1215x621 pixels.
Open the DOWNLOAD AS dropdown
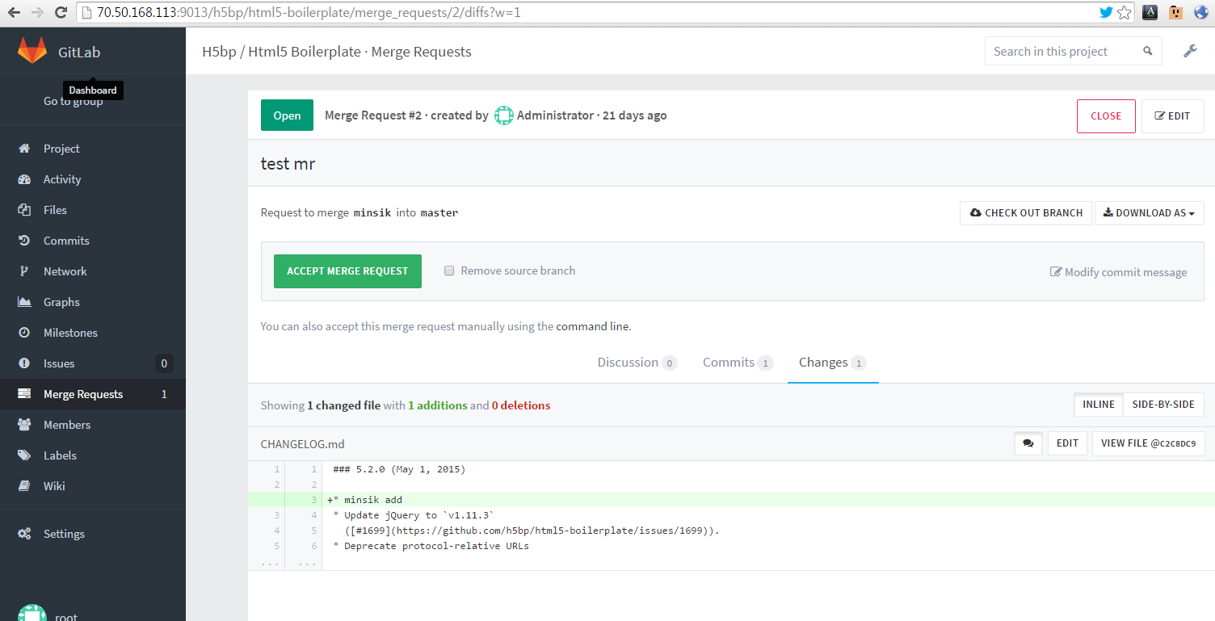click(1149, 212)
